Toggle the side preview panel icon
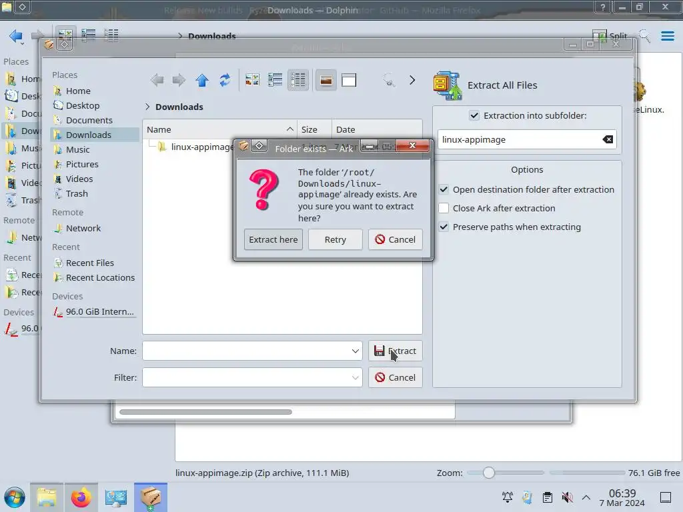 click(x=349, y=80)
